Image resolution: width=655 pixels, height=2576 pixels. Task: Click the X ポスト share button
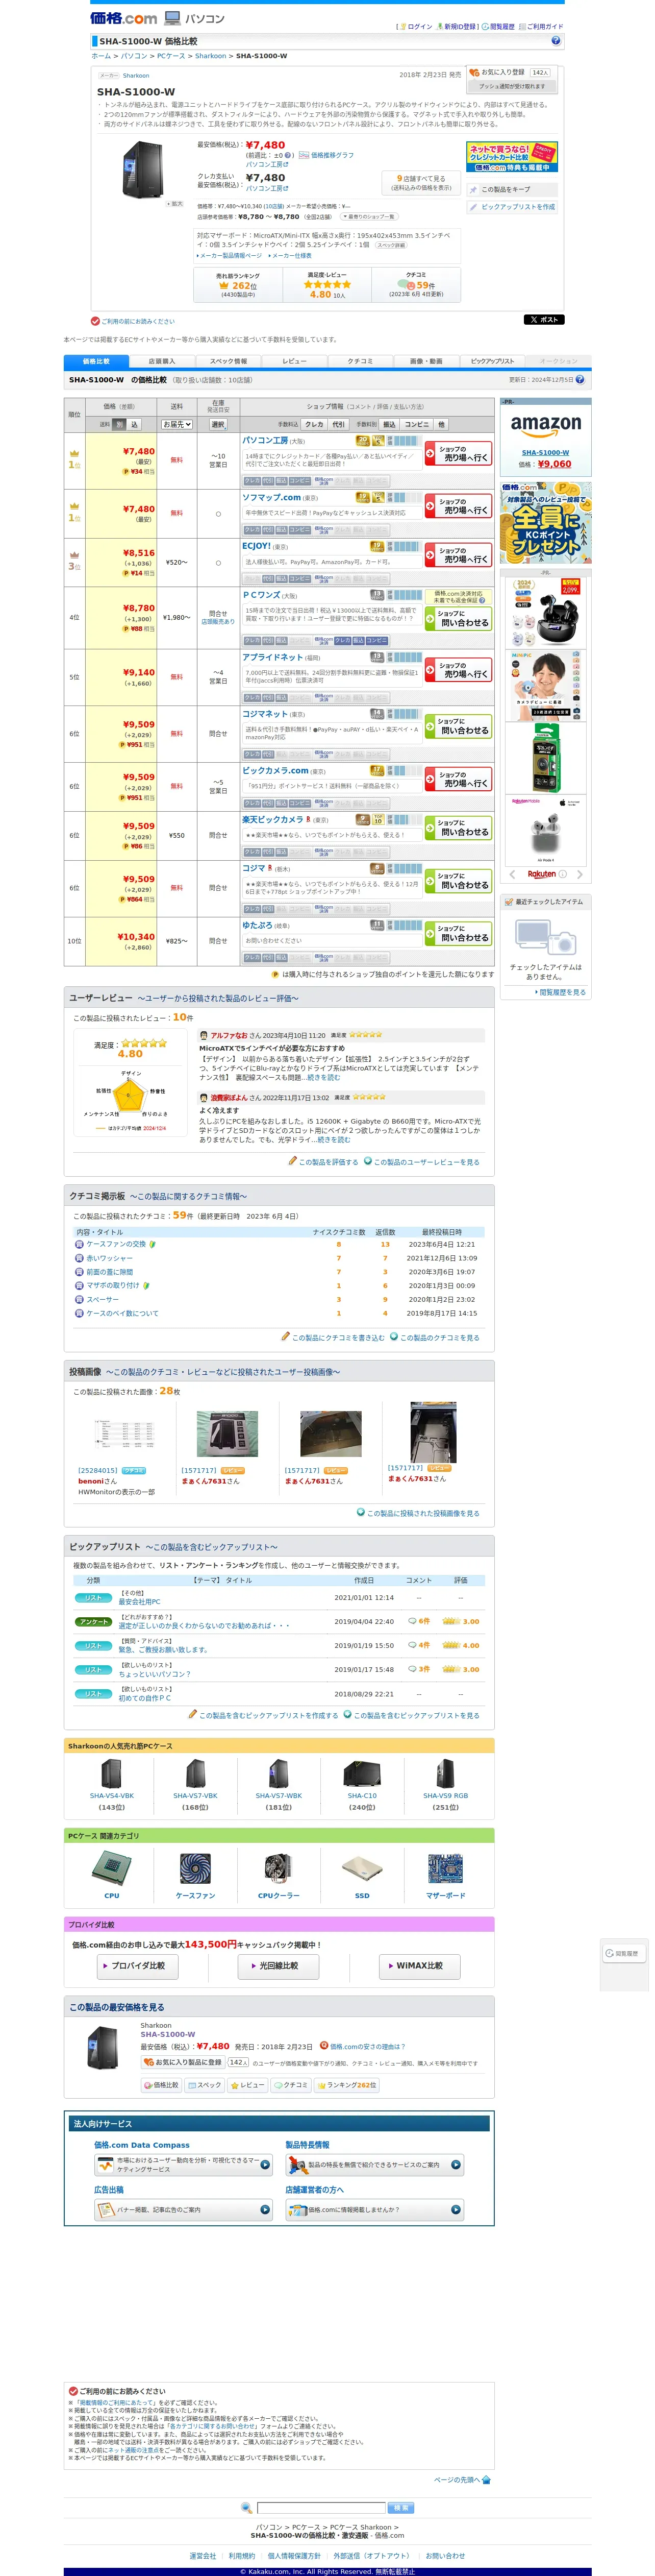[544, 320]
